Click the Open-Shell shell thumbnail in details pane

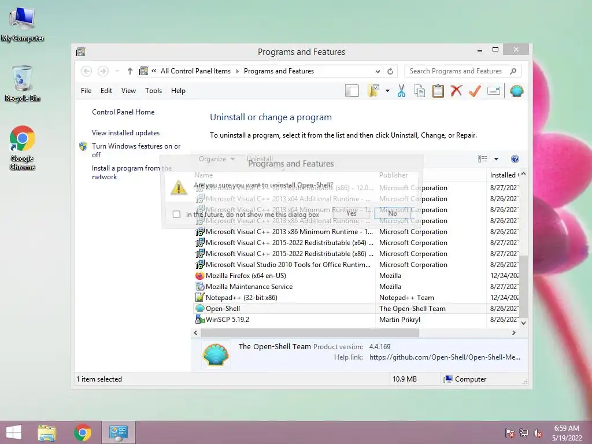pos(216,354)
